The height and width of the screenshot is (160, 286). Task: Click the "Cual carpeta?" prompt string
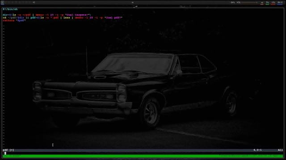pos(78,15)
